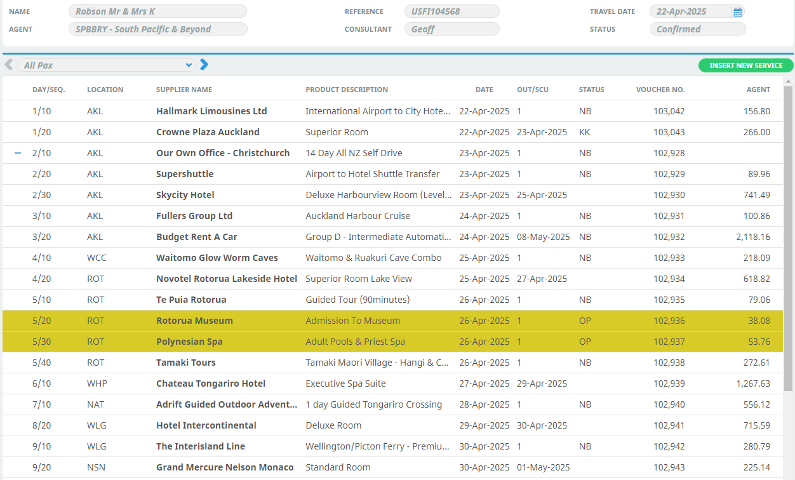This screenshot has height=480, width=795.
Task: Select Skycity Hotel supplier
Action: 185,195
